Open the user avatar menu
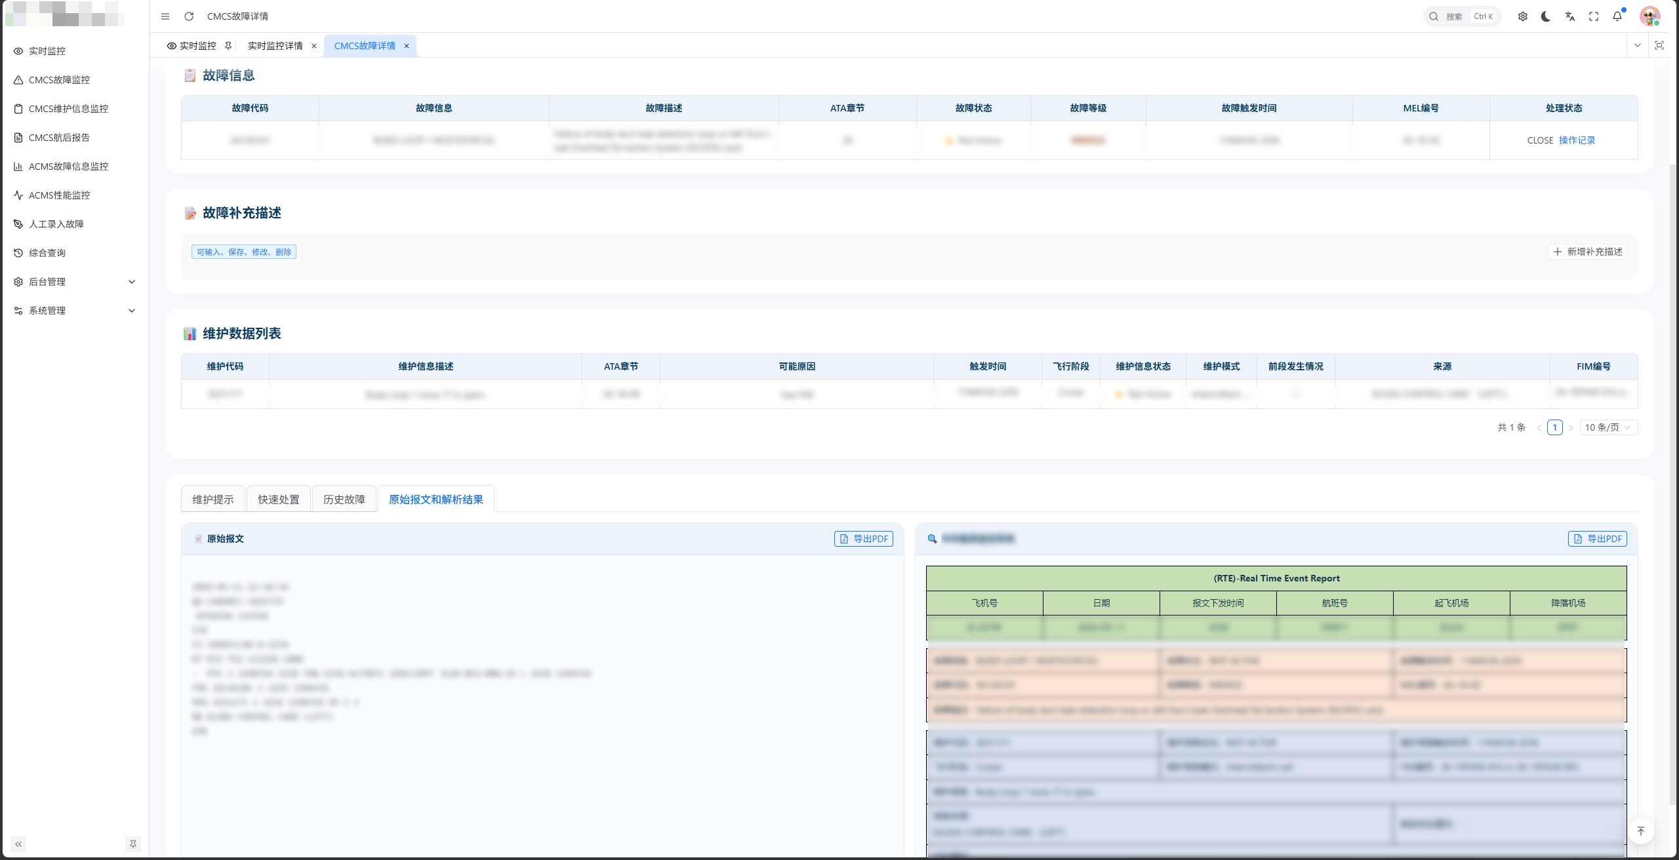Viewport: 1679px width, 860px height. pyautogui.click(x=1649, y=16)
